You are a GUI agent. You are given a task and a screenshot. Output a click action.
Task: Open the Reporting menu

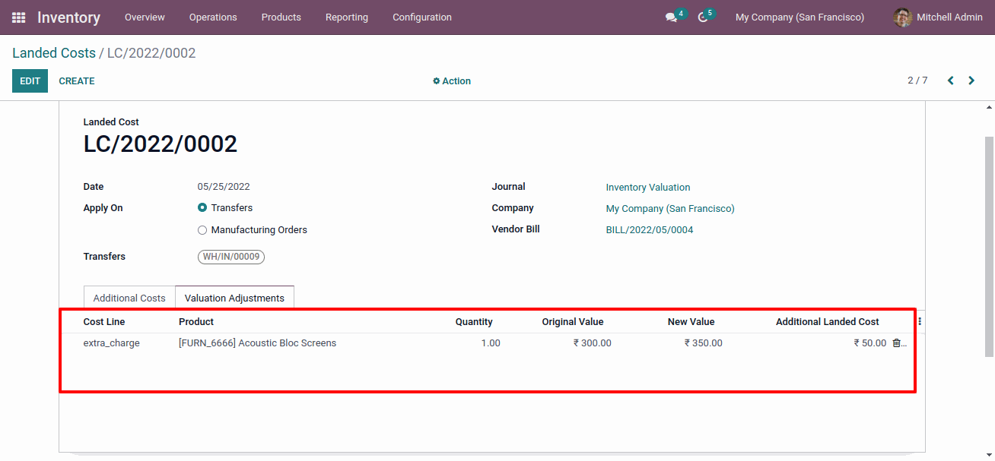click(x=347, y=17)
